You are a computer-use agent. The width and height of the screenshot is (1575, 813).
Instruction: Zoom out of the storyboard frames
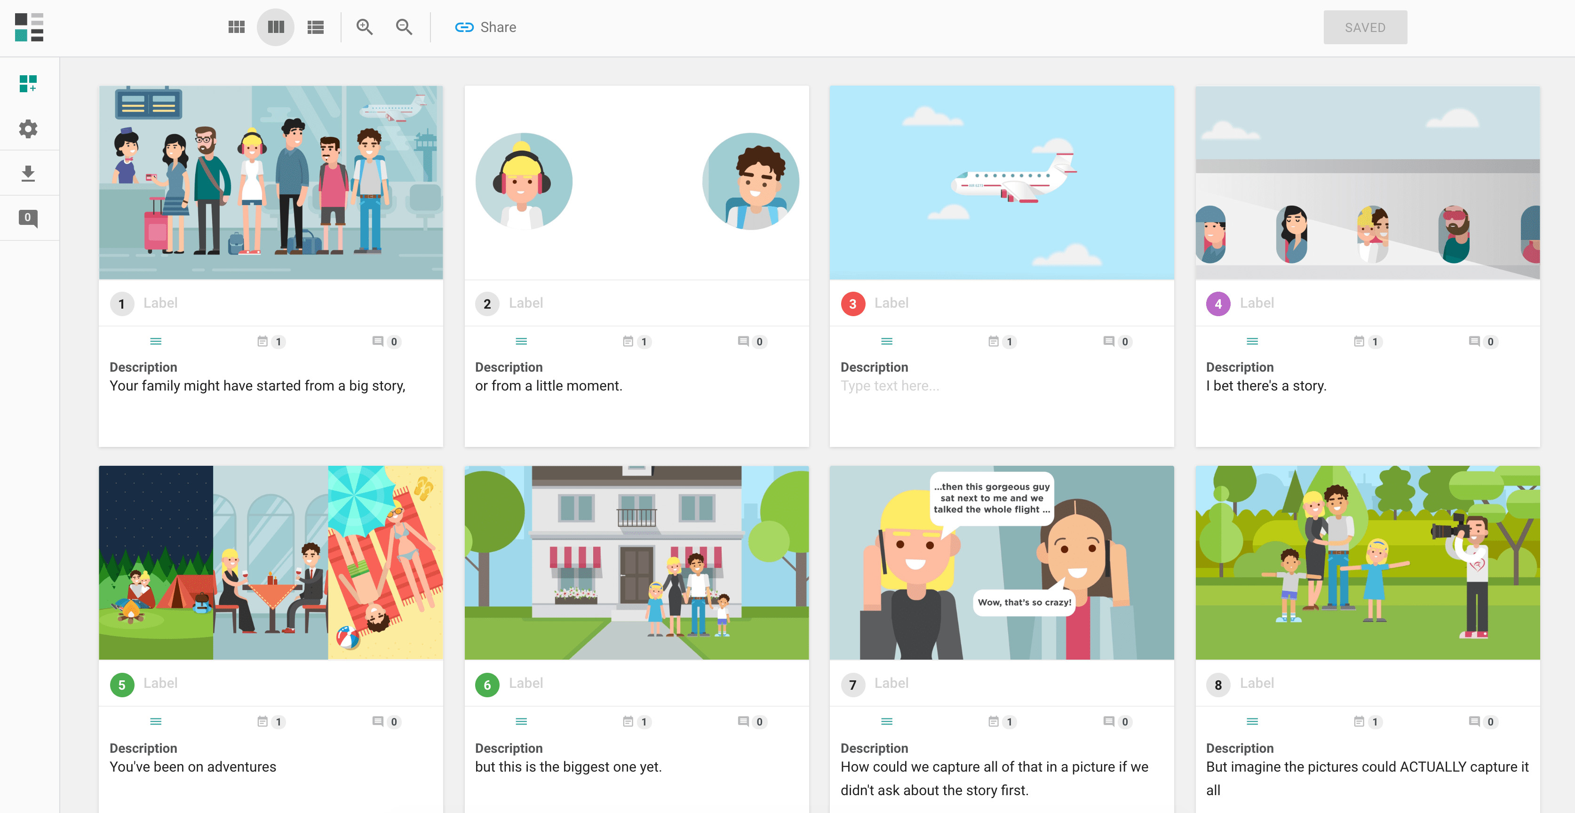click(x=403, y=27)
